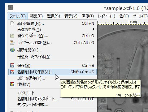The height and width of the screenshot is (112, 148).
Task: Open the 画像(I) menu
Action: pos(88,16)
